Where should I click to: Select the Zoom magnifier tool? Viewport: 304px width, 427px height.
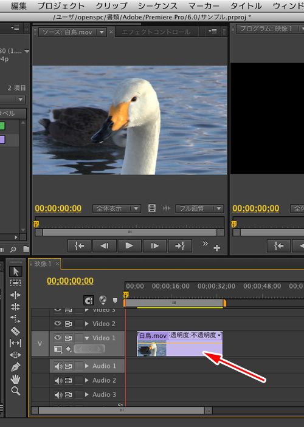(x=16, y=391)
